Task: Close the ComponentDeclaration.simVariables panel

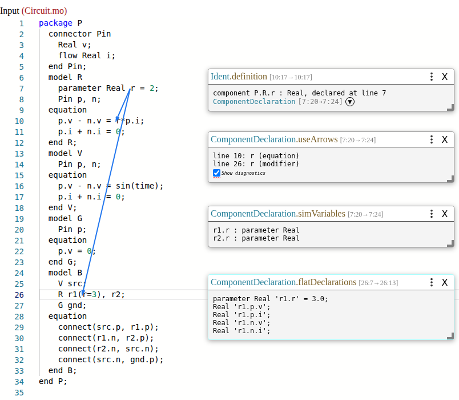Action: (445, 214)
